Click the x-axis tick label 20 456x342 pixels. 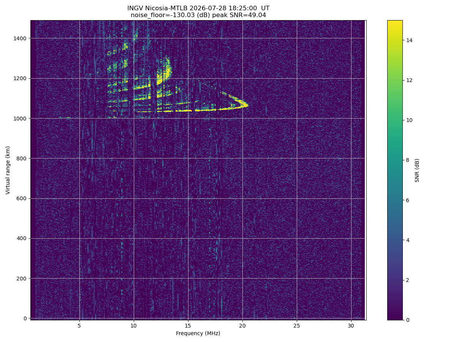click(x=242, y=326)
